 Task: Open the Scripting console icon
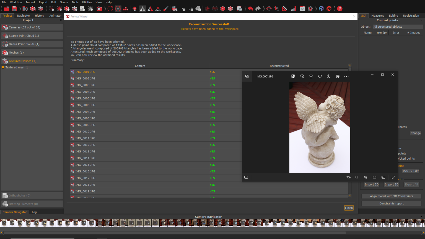click(x=302, y=9)
